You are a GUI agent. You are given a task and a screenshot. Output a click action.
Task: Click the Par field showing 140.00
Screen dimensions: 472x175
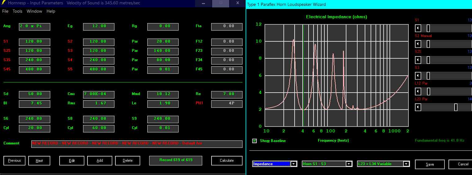(163, 51)
